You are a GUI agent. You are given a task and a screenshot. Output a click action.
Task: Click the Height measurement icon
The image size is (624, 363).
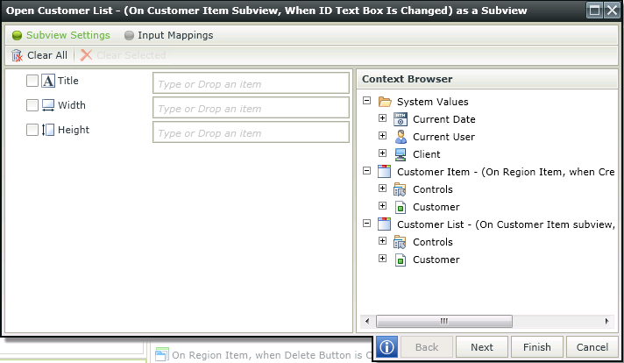(x=48, y=130)
